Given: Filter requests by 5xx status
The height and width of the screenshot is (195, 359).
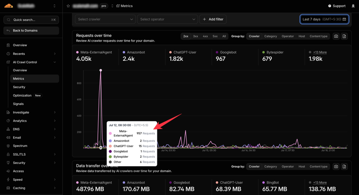Looking at the screenshot, I should [215, 36].
